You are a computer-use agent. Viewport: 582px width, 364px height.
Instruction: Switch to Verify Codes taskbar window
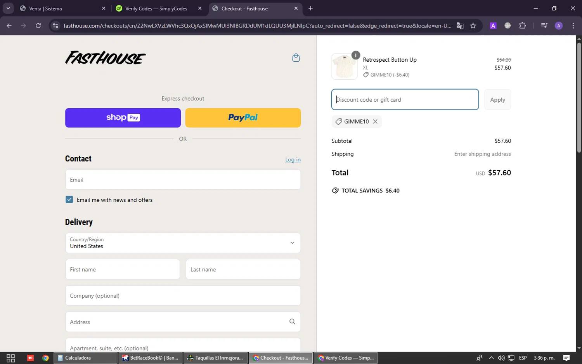(346, 358)
